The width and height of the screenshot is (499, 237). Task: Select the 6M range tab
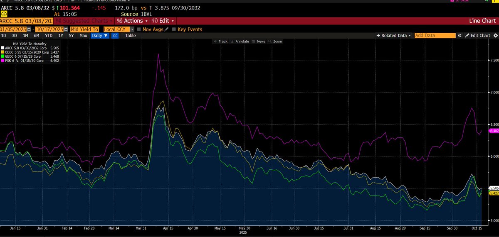tap(37, 36)
